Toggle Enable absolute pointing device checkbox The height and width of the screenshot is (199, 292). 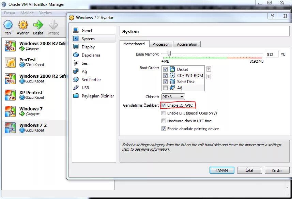pyautogui.click(x=164, y=128)
